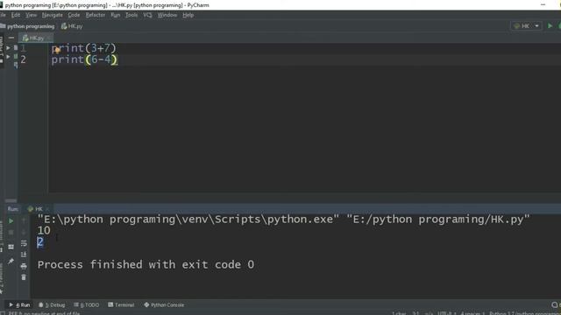Viewport: 561px width, 315px height.
Task: Clear console output with trash icon
Action: (x=24, y=277)
